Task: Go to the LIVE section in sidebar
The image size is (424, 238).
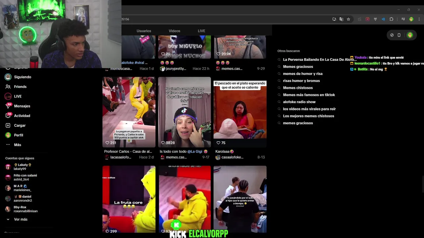Action: tap(13, 96)
